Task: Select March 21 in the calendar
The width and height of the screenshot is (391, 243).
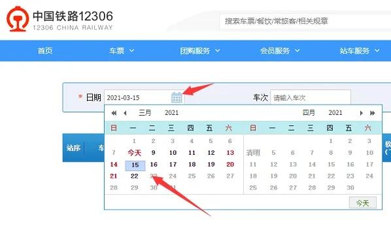Action: [114, 176]
